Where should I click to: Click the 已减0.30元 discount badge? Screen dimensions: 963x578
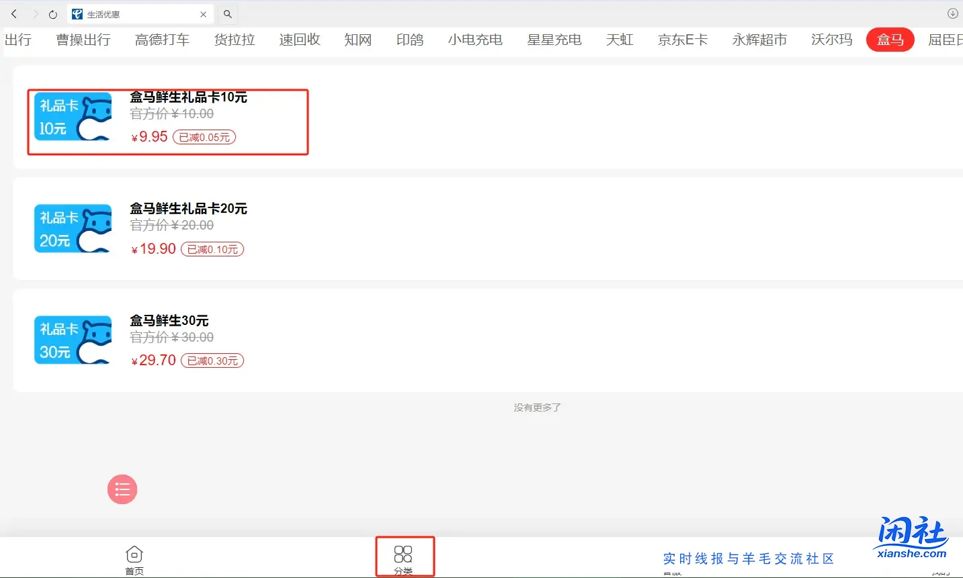pos(212,360)
